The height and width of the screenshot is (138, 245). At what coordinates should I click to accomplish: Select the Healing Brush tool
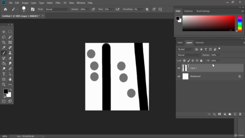coord(10,48)
